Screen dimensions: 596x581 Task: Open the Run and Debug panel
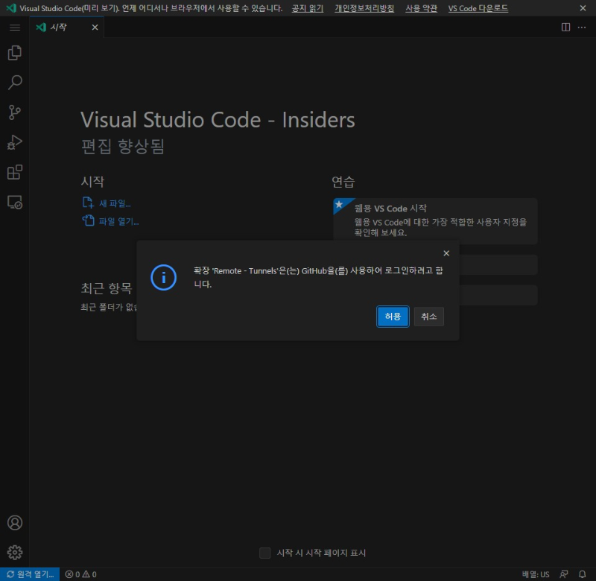[x=14, y=142]
